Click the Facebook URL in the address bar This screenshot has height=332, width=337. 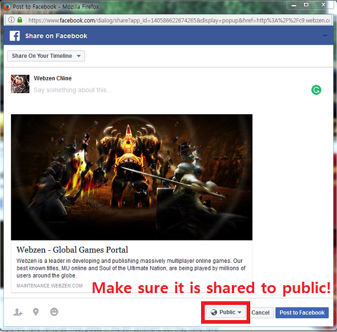tap(179, 21)
